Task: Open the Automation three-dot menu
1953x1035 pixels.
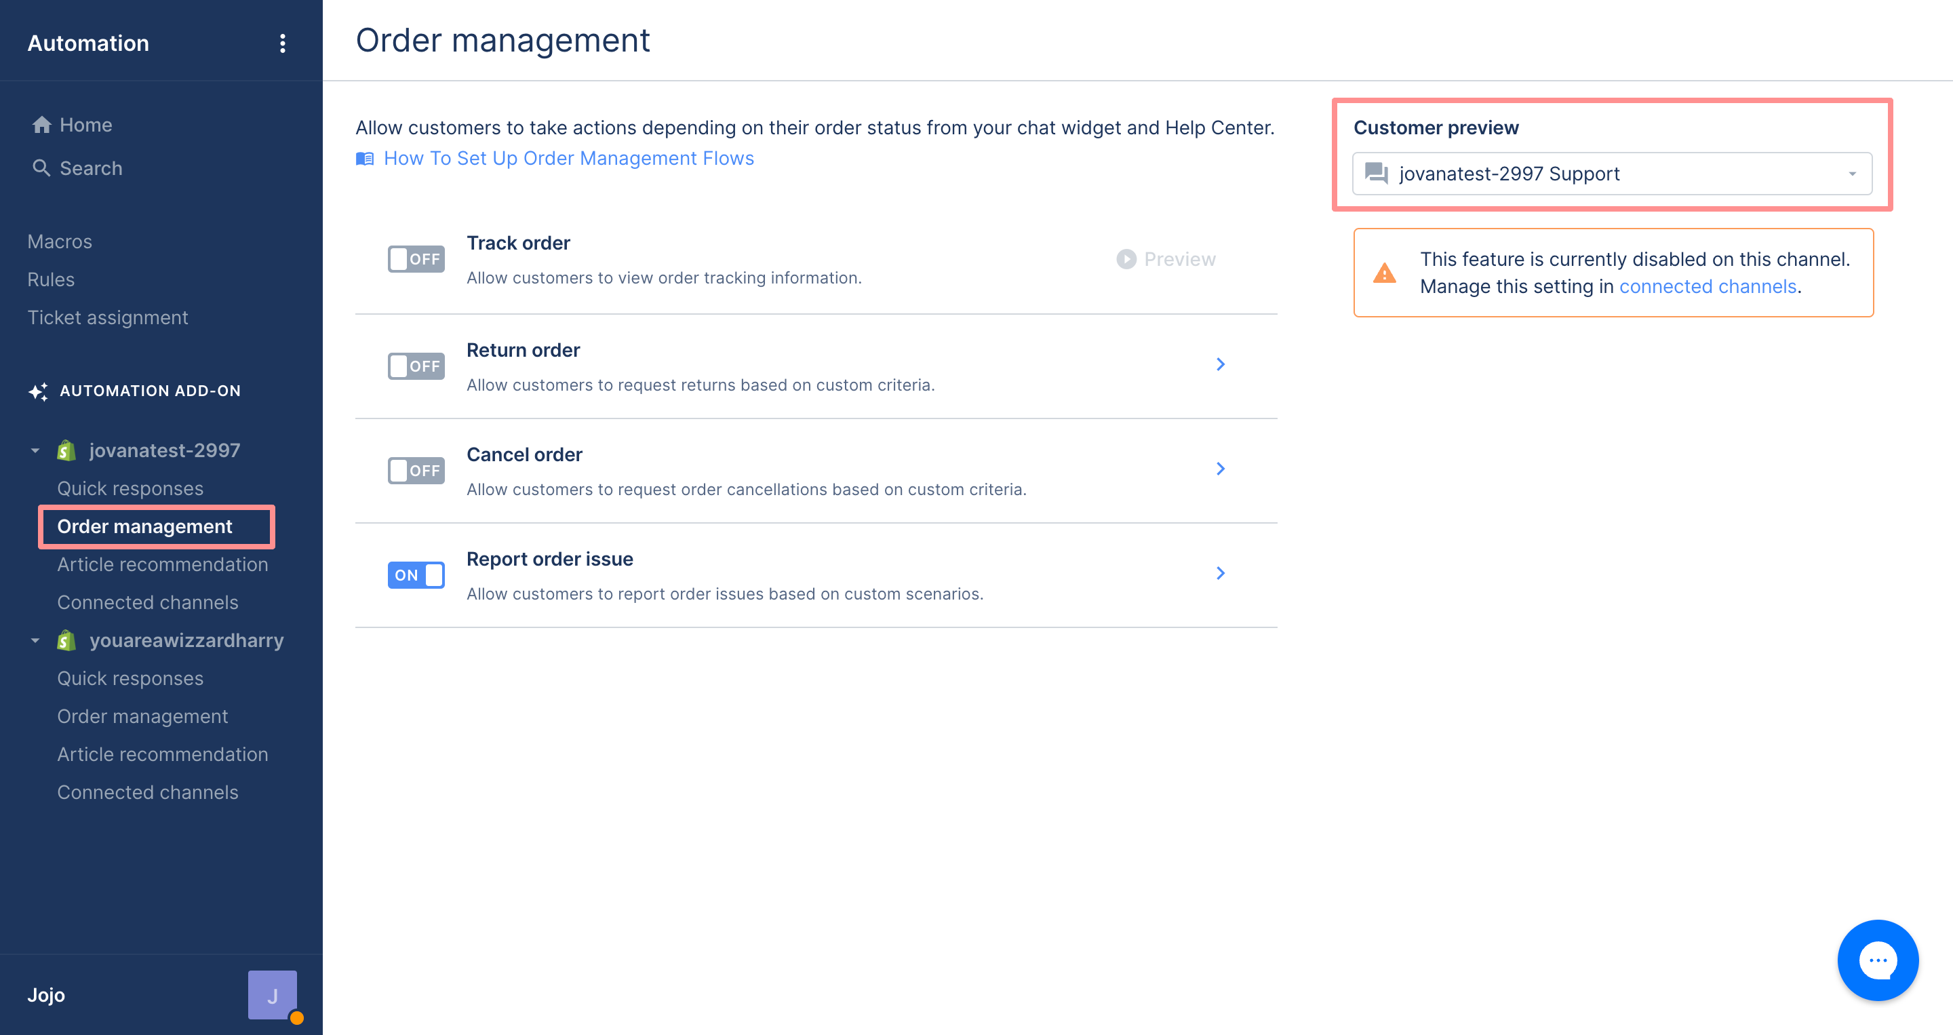Action: (x=282, y=43)
